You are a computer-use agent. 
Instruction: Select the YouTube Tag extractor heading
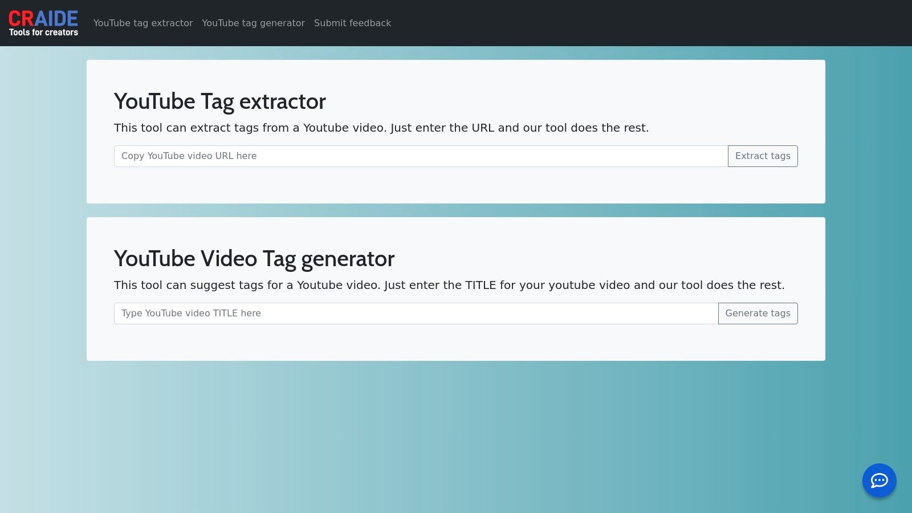pyautogui.click(x=220, y=101)
